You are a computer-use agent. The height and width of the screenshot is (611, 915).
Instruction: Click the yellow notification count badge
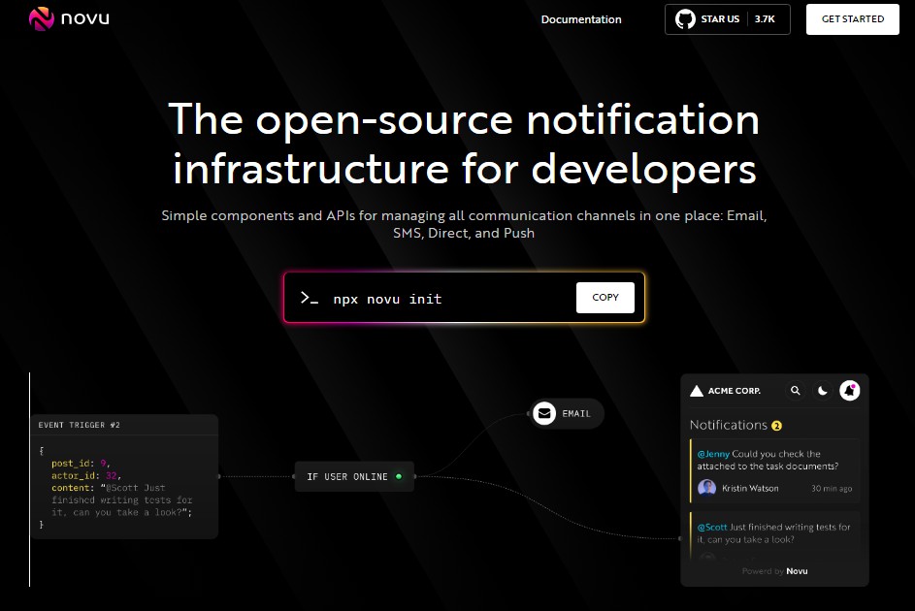click(775, 426)
